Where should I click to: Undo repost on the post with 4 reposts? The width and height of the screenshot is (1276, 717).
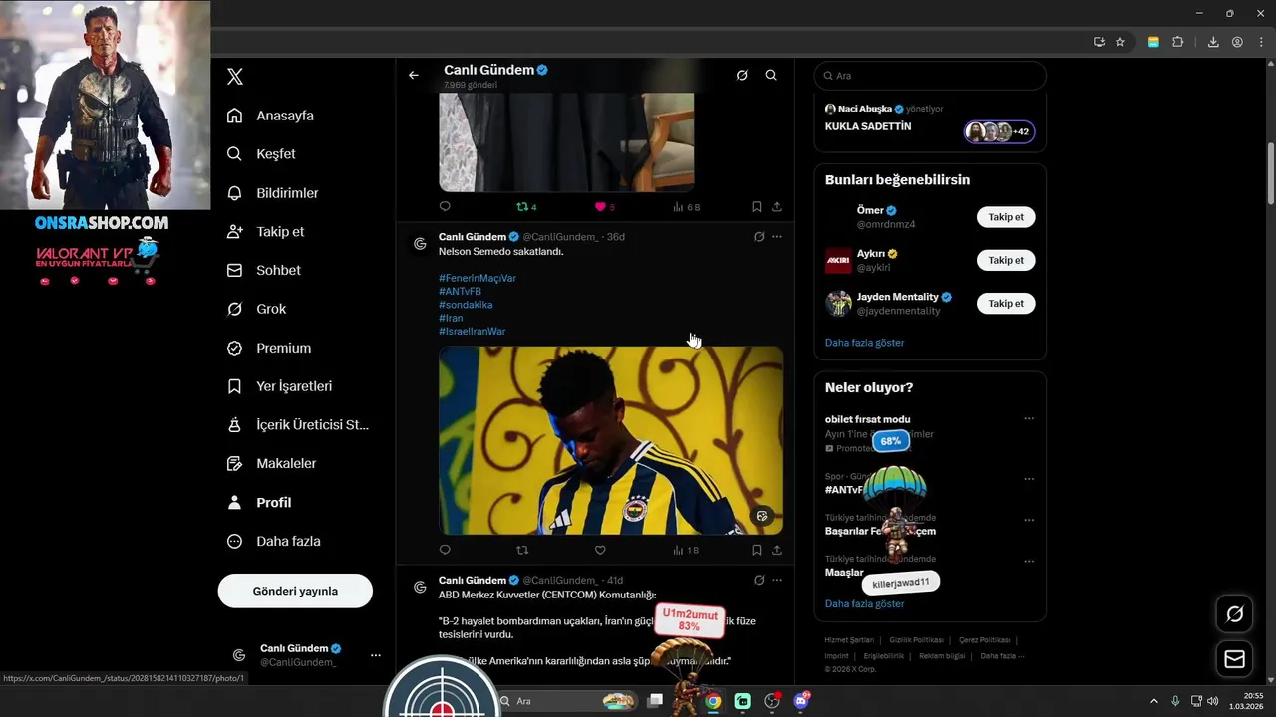point(526,207)
